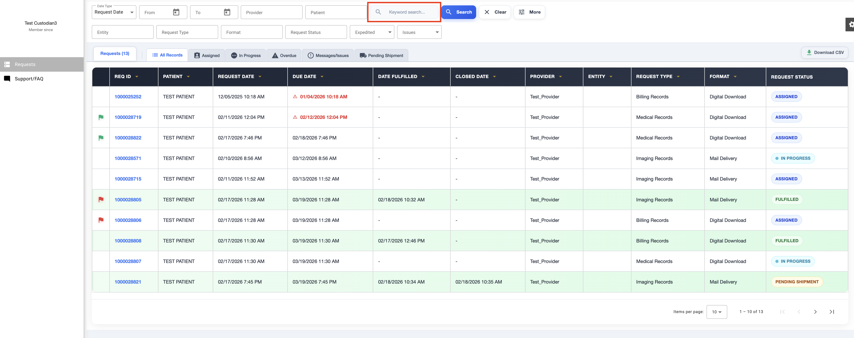Open the To date calendar picker
This screenshot has height=338, width=854.
227,12
